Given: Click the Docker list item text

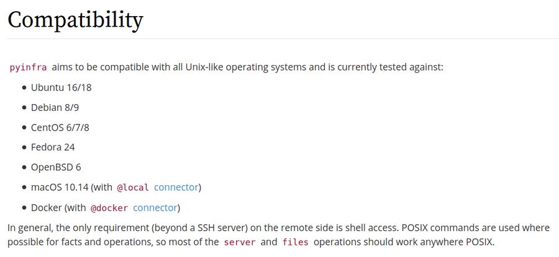Looking at the screenshot, I should pos(47,207).
